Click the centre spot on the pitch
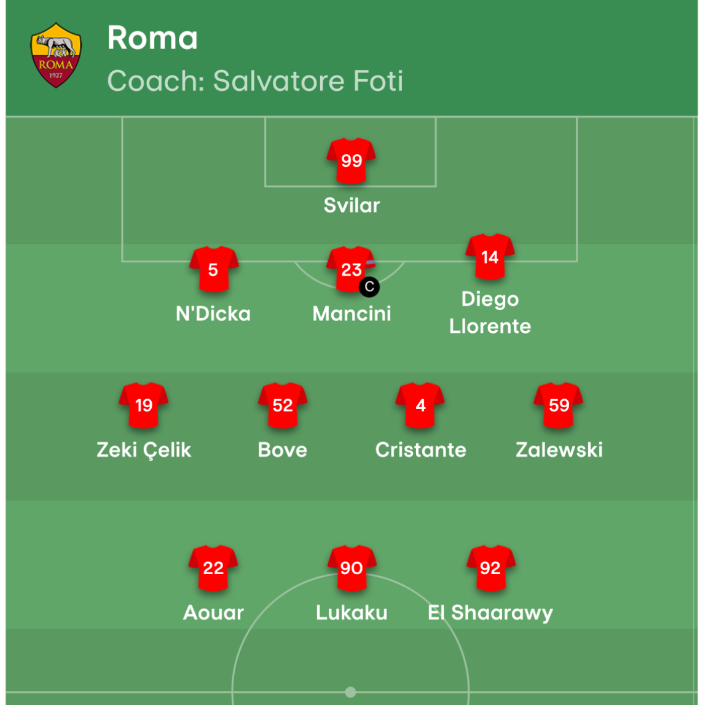This screenshot has height=705, width=719. [350, 692]
